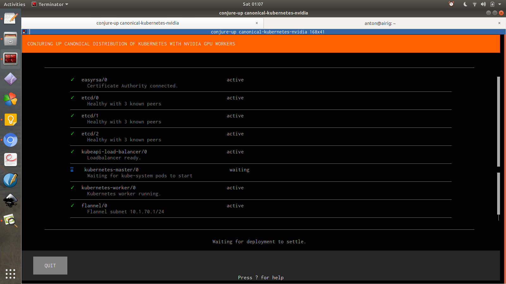Click the hourglass beside kubernetes-master/0
The width and height of the screenshot is (506, 284).
[x=72, y=169]
